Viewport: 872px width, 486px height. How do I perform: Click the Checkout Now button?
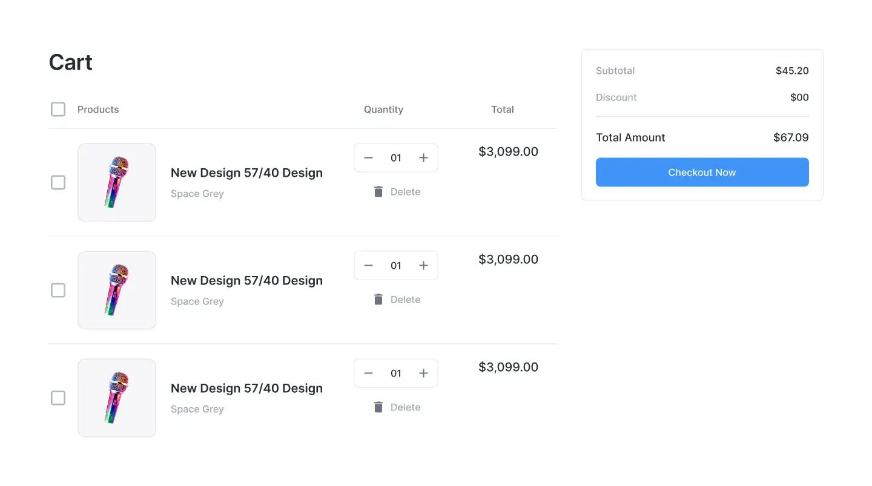pyautogui.click(x=702, y=172)
